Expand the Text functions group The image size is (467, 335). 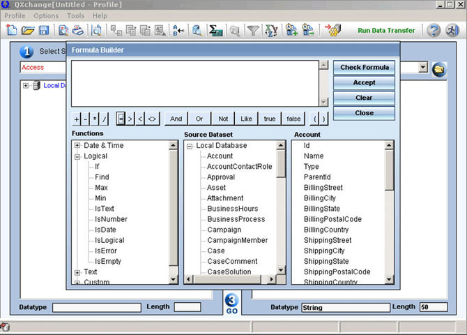(77, 272)
